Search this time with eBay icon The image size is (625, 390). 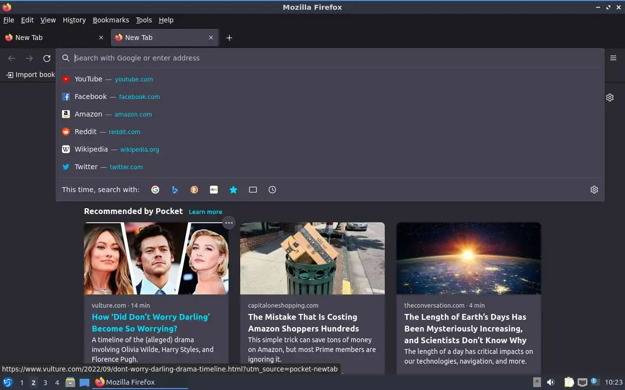(214, 190)
